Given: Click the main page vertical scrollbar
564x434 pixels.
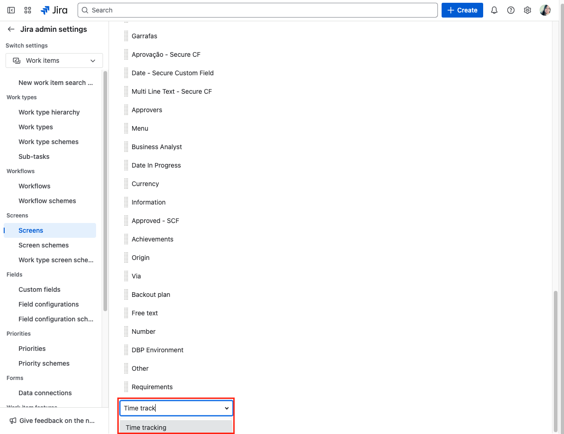Looking at the screenshot, I should pyautogui.click(x=556, y=360).
